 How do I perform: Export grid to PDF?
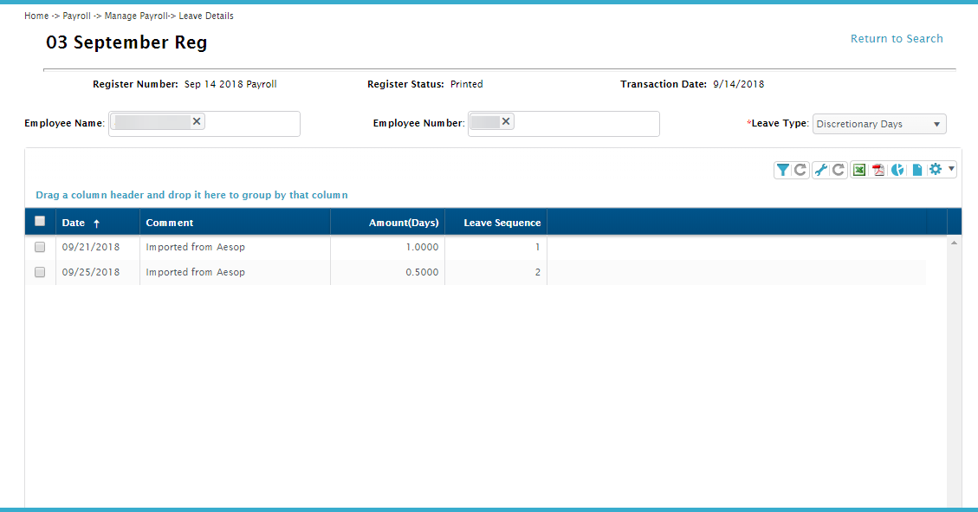(878, 170)
